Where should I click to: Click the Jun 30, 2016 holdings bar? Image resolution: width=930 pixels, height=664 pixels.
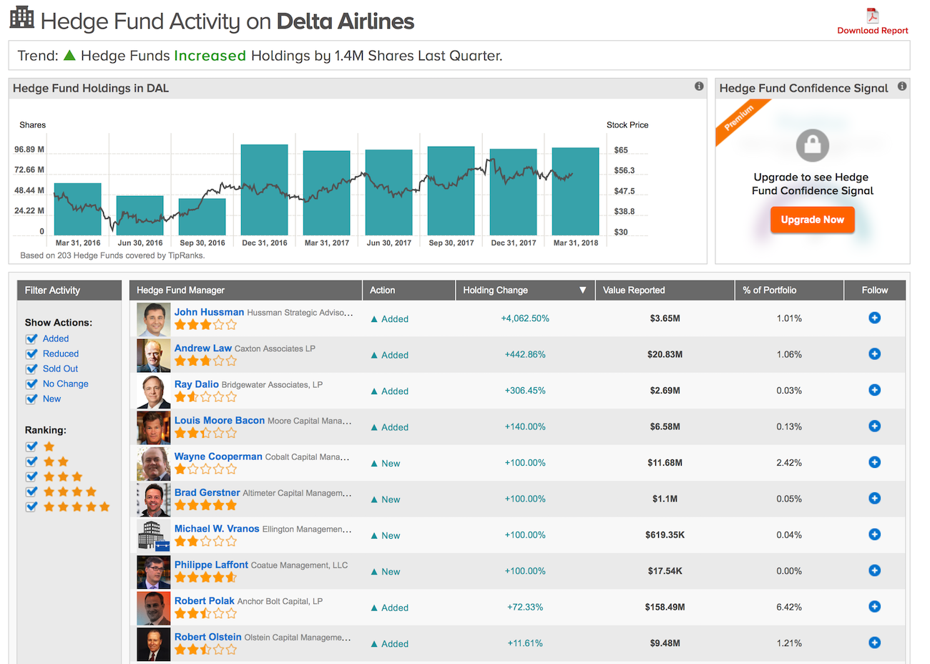point(139,215)
